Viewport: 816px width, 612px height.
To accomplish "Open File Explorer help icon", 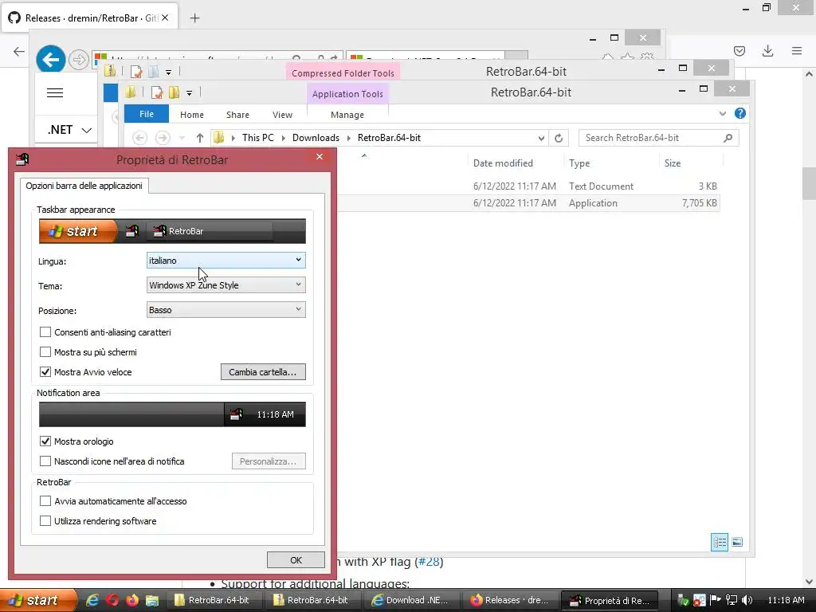I will (x=740, y=113).
